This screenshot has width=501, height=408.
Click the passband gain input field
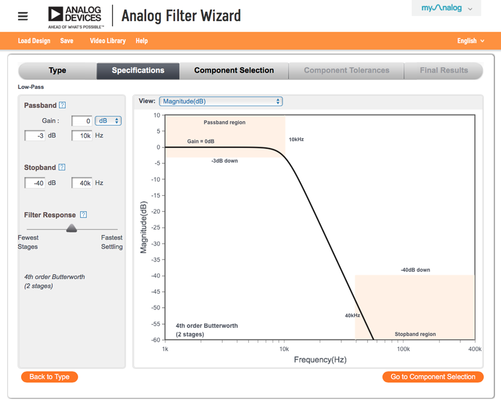(82, 121)
